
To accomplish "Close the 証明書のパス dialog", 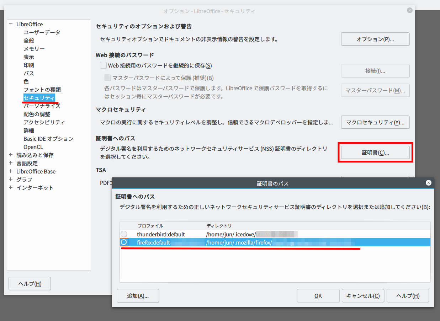I will (x=429, y=183).
